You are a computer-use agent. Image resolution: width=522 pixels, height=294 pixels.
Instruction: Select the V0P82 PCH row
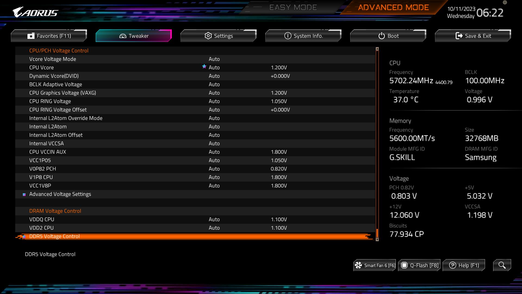point(195,169)
